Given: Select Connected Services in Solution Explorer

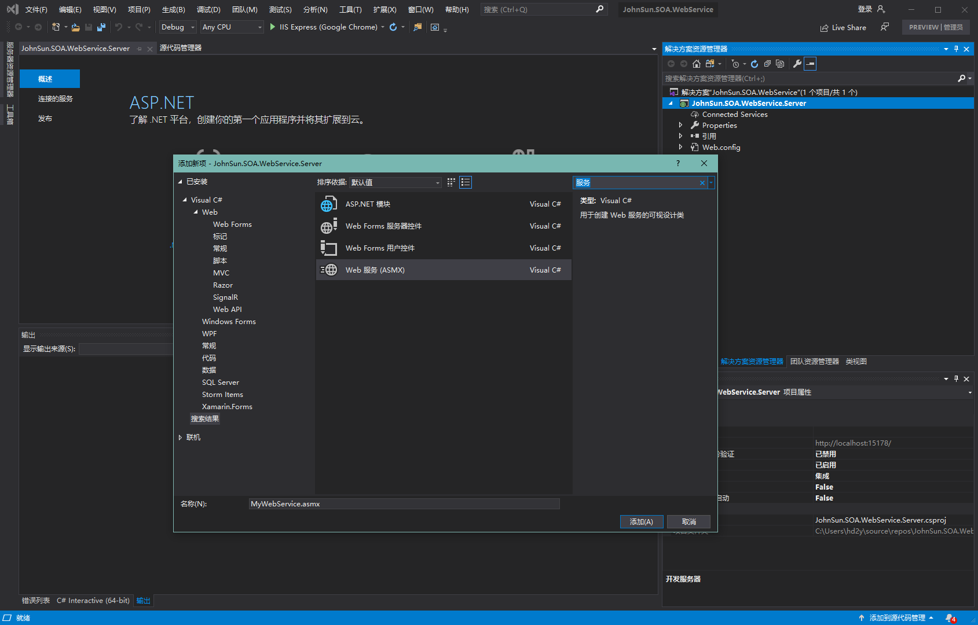Looking at the screenshot, I should pos(735,115).
